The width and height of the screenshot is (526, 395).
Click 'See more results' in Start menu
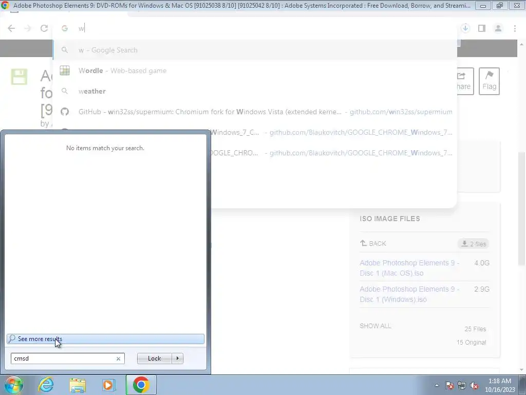[x=105, y=339]
